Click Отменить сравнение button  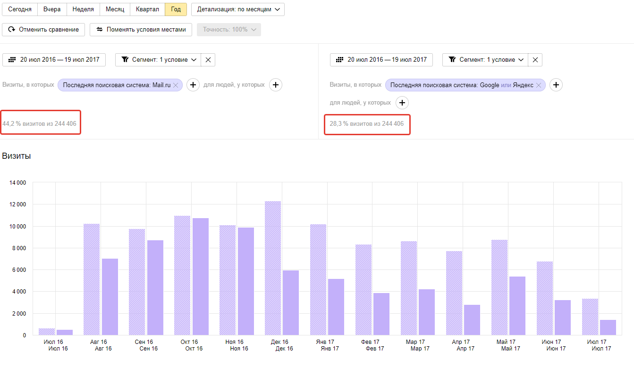point(43,30)
